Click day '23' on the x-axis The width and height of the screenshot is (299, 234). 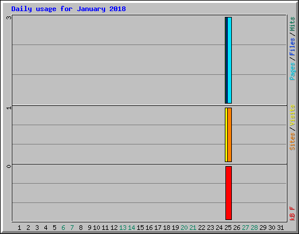(x=210, y=228)
